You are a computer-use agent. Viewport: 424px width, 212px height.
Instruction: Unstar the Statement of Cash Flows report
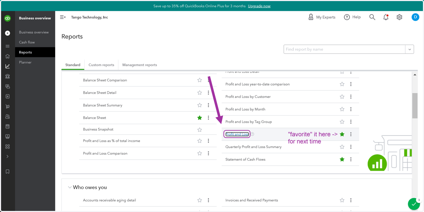click(342, 159)
